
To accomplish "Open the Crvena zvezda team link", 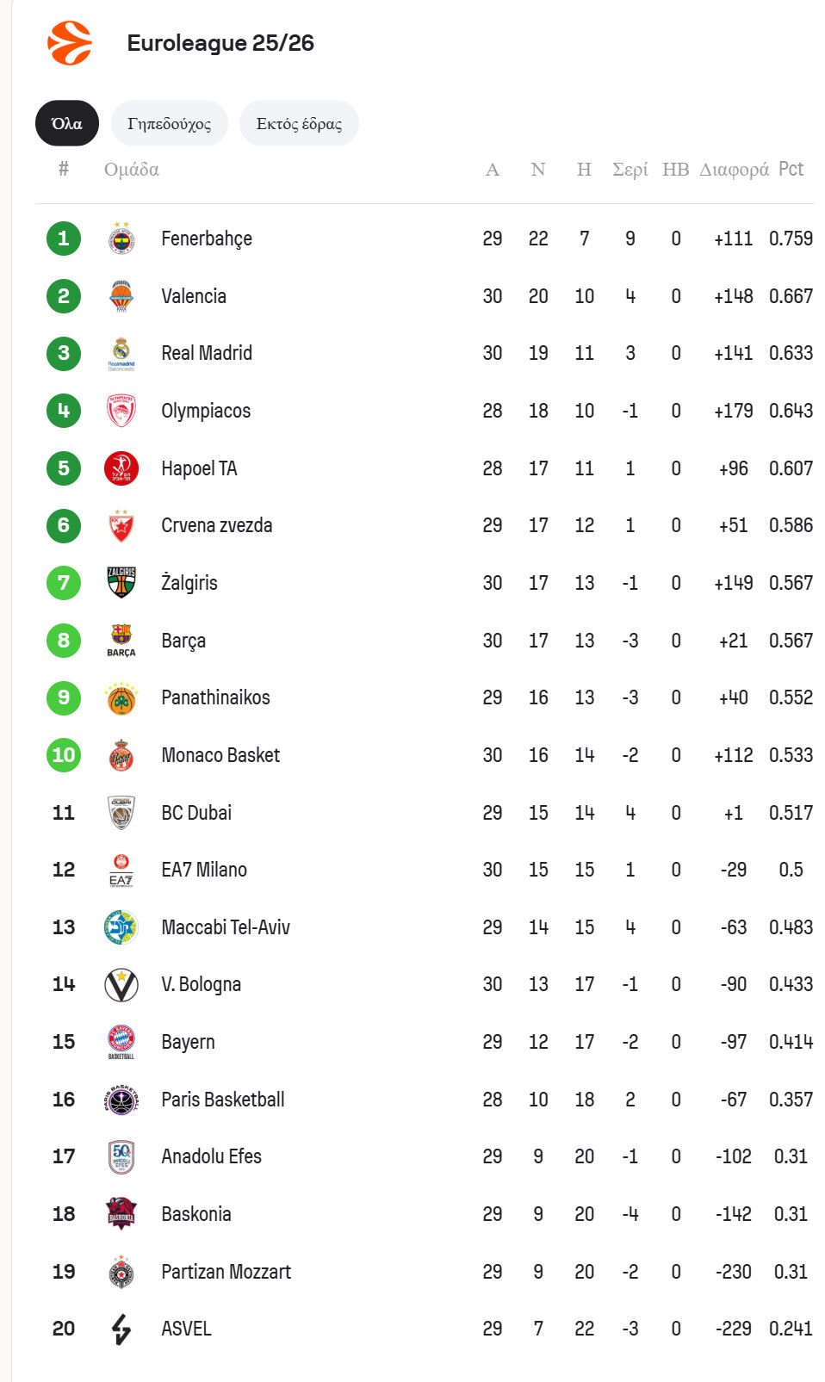I will (216, 525).
